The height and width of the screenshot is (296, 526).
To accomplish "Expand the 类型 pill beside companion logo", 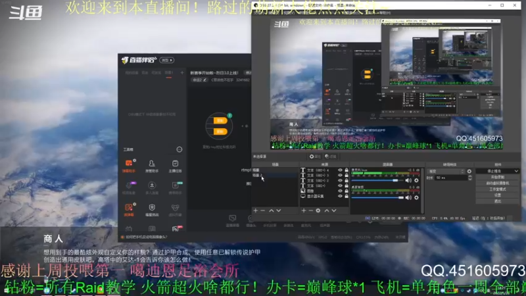I will [167, 60].
